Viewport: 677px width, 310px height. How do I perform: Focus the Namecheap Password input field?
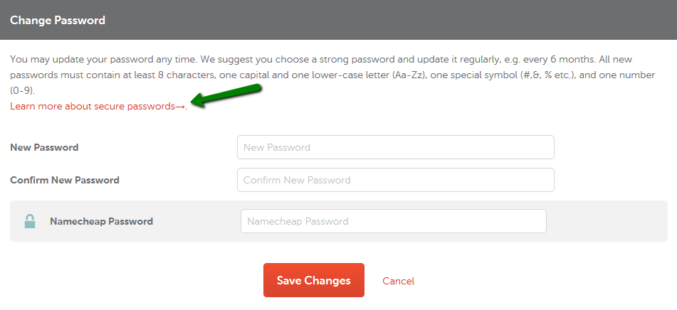click(394, 221)
